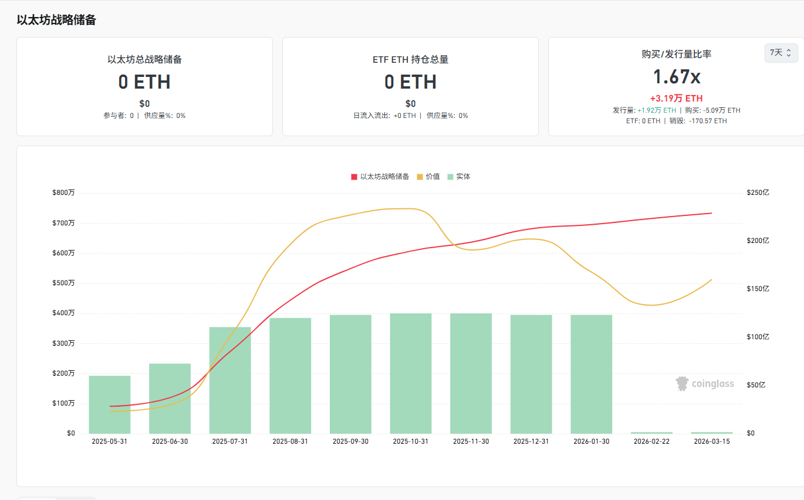Pick the bar above 2025-09-30
804x500 pixels.
350,374
